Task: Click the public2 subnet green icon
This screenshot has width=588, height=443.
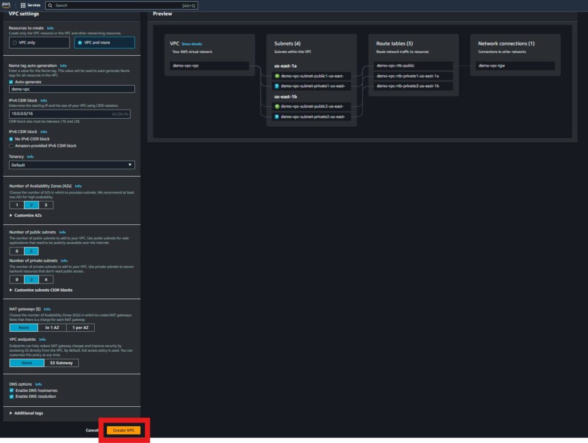Action: click(277, 106)
